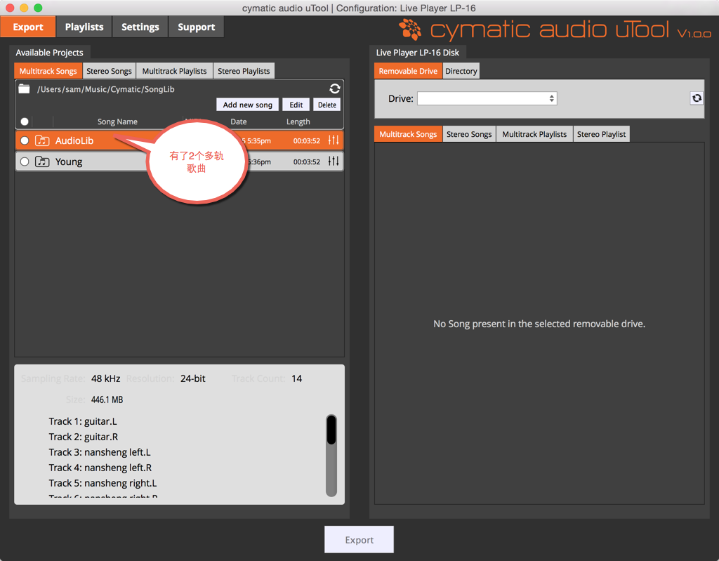Click the cymatic audio logo icon
The image size is (719, 561).
[410, 29]
